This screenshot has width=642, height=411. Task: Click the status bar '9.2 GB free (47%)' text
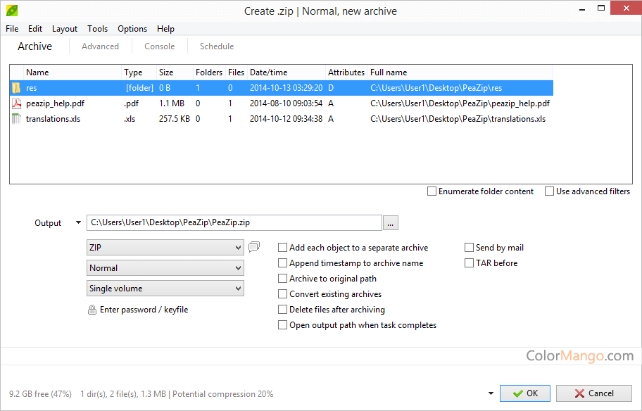(x=41, y=394)
